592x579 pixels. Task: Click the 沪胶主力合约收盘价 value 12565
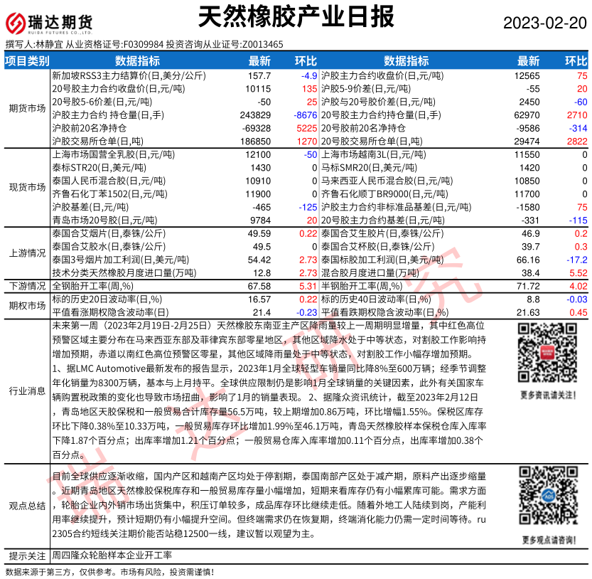[527, 75]
